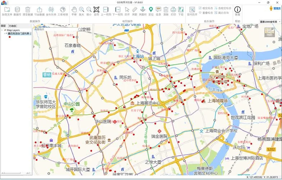
Task: Open the 国家2000坐标系 coordinate system dropdown
Action: tap(270, 22)
